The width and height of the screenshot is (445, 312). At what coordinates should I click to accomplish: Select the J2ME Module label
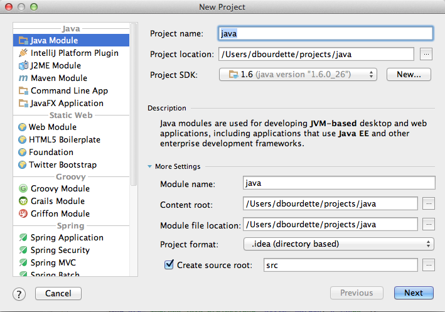point(56,65)
